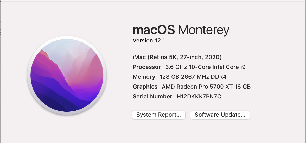Click the AMD Radeon Pro 5700 XT text

(x=197, y=87)
